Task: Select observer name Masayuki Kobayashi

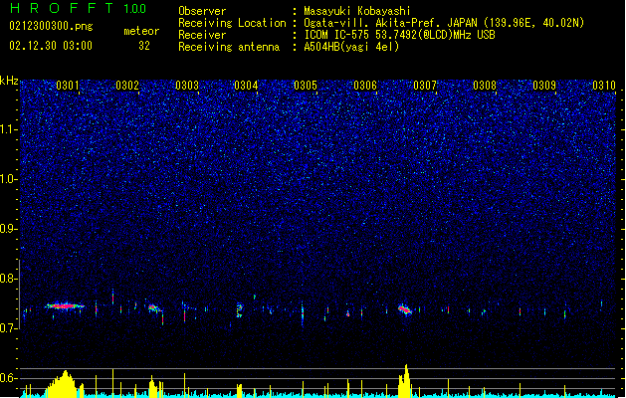Action: click(x=357, y=11)
